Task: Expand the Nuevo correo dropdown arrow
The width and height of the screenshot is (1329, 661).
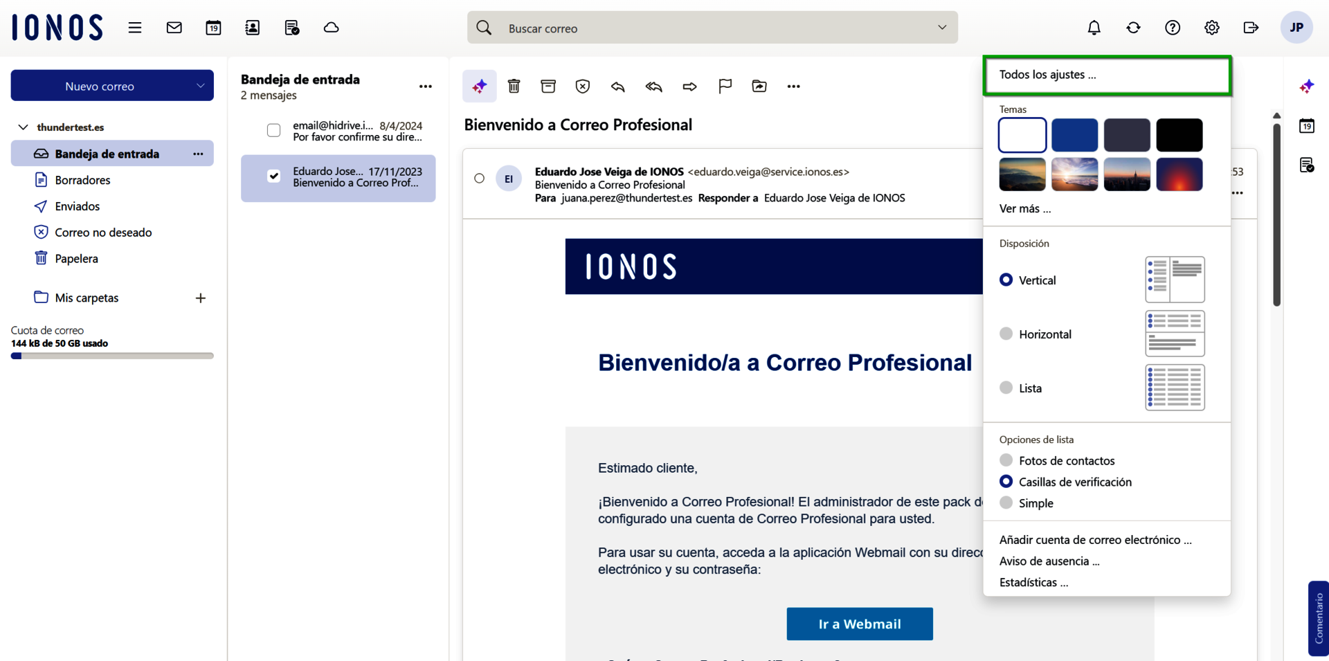Action: point(200,85)
